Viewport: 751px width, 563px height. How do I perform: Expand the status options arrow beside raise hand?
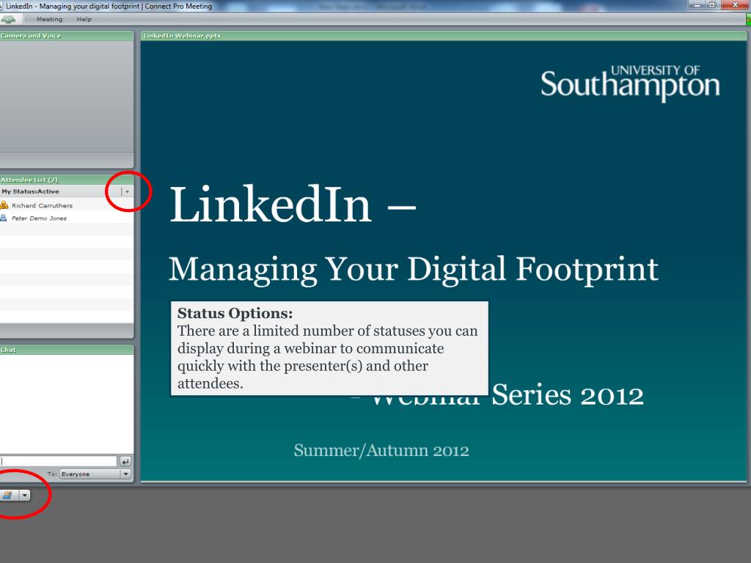[24, 495]
